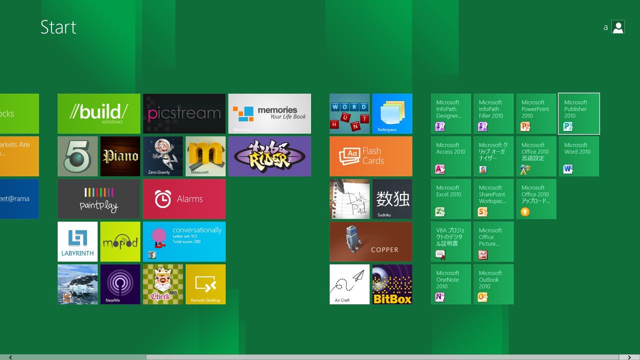This screenshot has width=640, height=360.
Task: Launch the Remote Desktop tile
Action: point(205,284)
